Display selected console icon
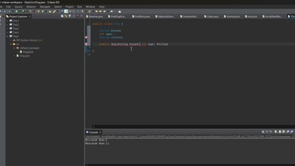Screen dimensions: 295x166 pyautogui.click(x=292, y=131)
